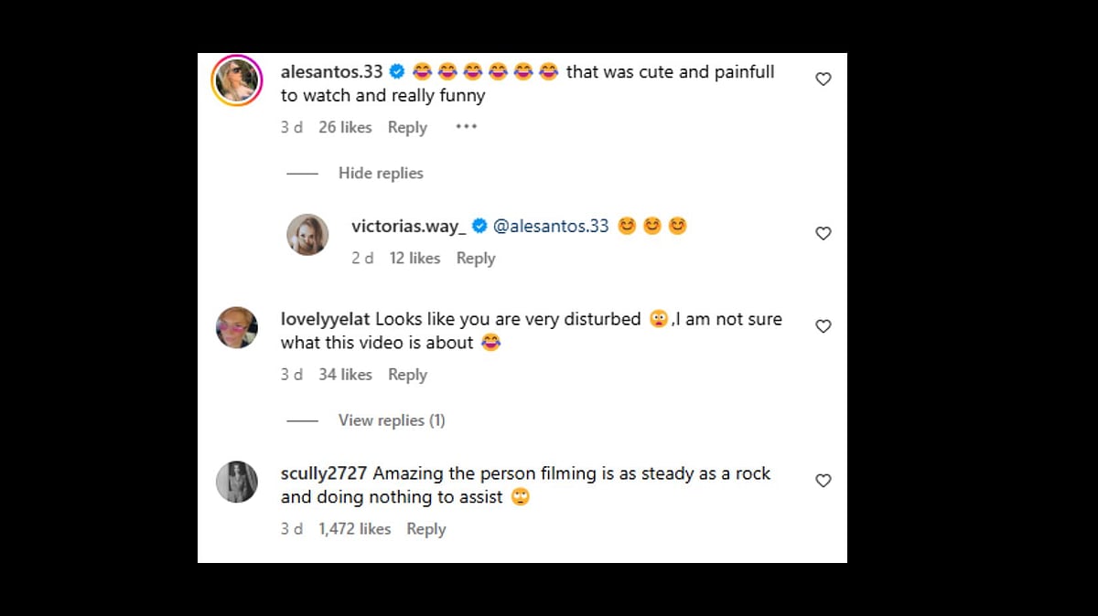
Task: Like victorias.way_ reply with heart icon
Action: (x=823, y=234)
